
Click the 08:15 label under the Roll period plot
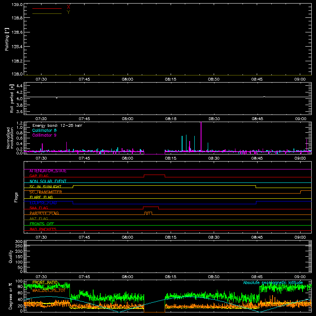[x=171, y=119]
